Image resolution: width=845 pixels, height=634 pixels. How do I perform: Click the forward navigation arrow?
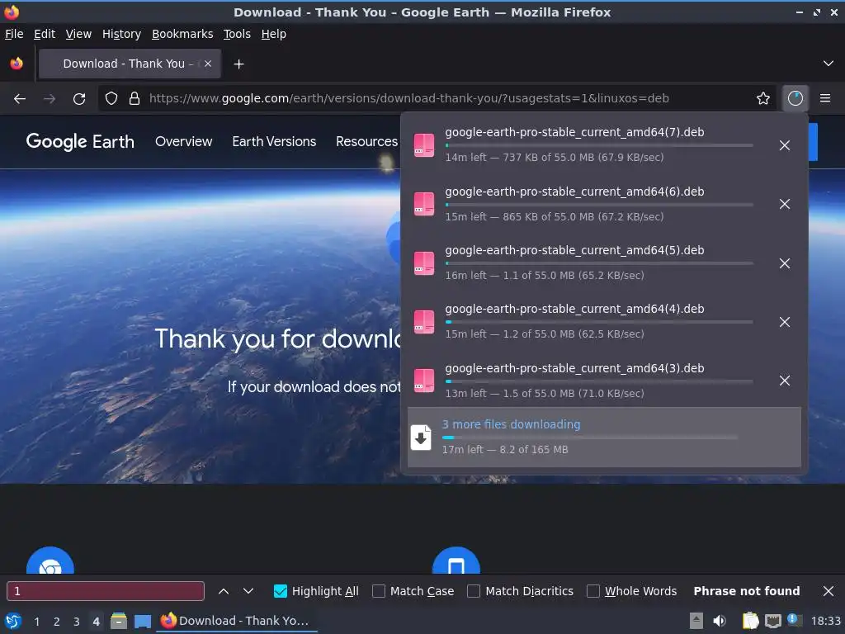point(50,99)
